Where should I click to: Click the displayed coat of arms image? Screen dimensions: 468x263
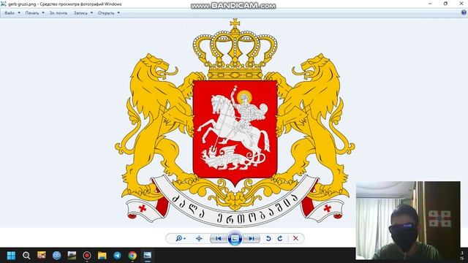point(235,122)
